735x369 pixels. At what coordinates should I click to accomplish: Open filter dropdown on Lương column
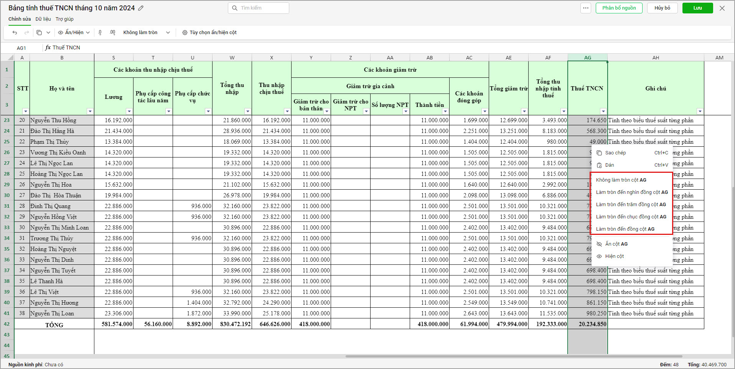pos(129,112)
